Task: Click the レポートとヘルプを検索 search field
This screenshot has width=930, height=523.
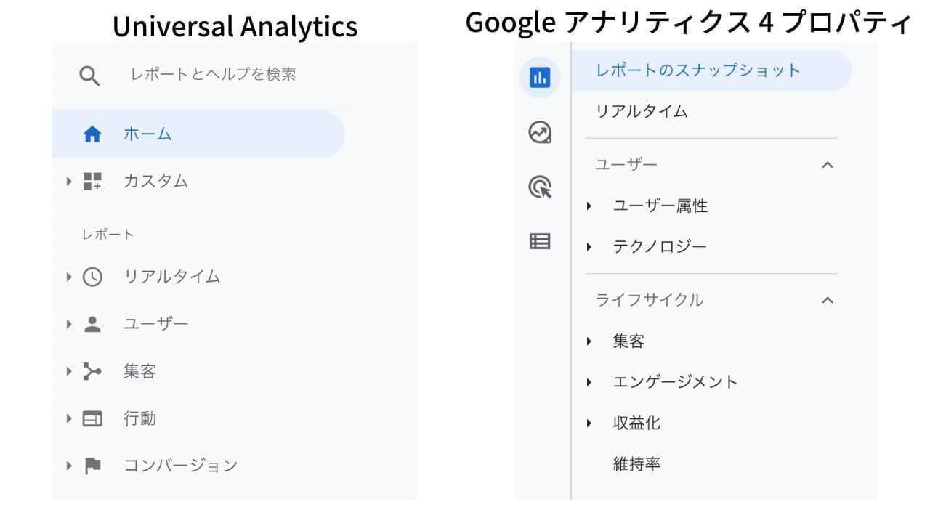Action: coord(213,75)
